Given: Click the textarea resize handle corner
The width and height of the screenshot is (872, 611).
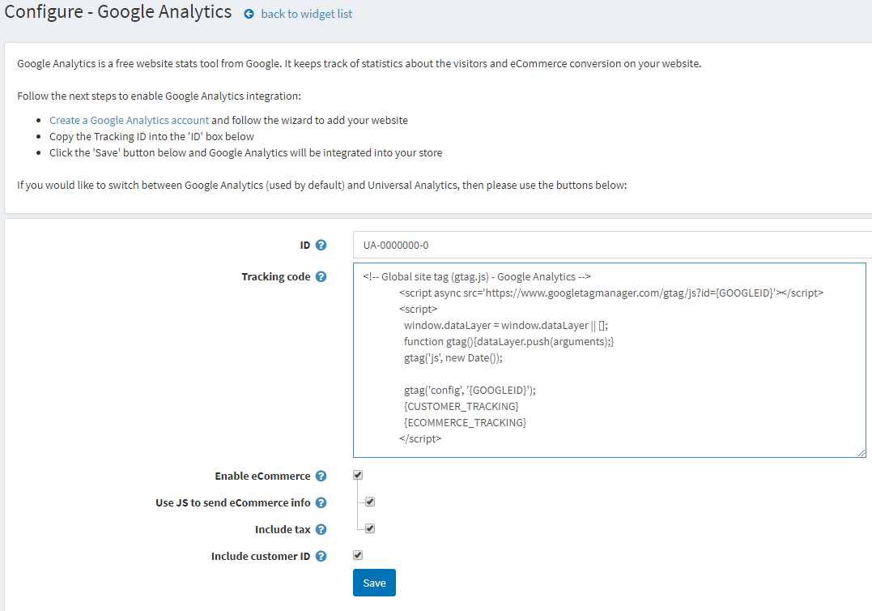Looking at the screenshot, I should [x=861, y=451].
